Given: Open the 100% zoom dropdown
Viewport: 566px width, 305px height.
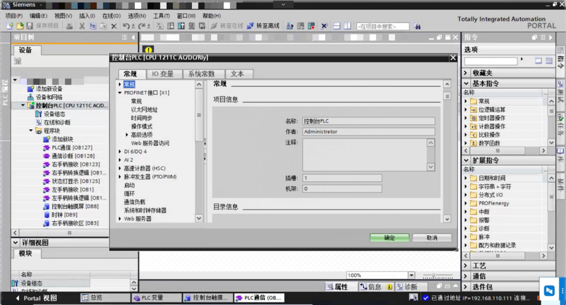Looking at the screenshot, I should pyautogui.click(x=412, y=276).
